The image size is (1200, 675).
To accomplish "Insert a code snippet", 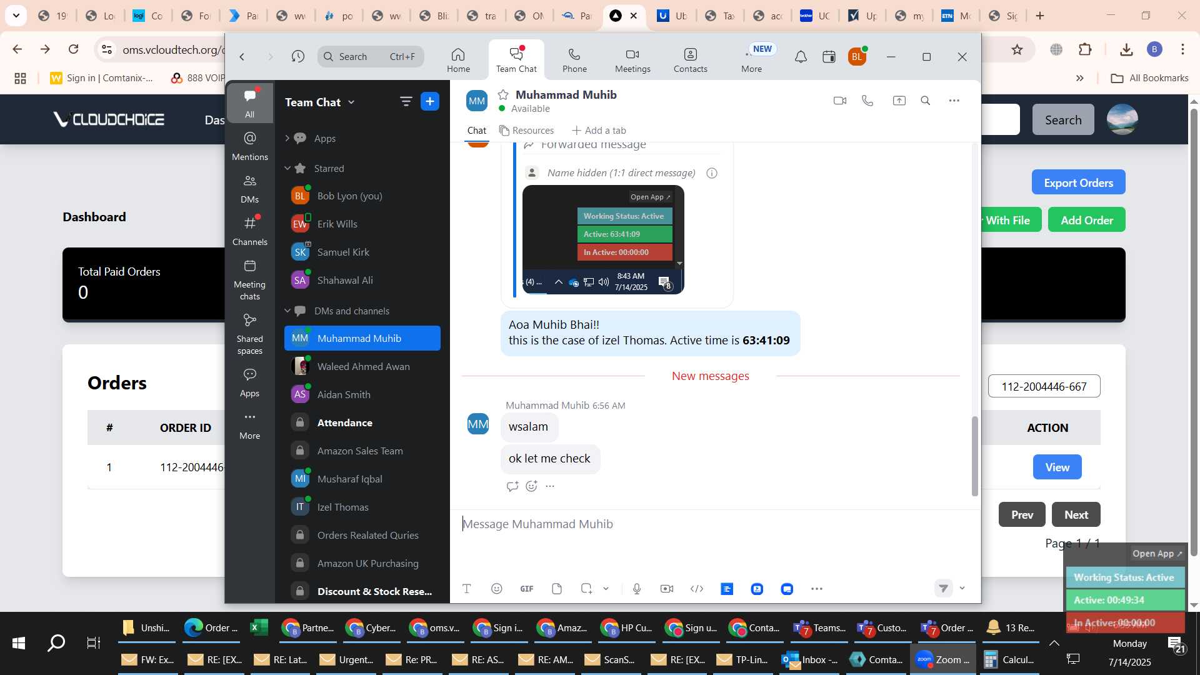I will tap(697, 589).
